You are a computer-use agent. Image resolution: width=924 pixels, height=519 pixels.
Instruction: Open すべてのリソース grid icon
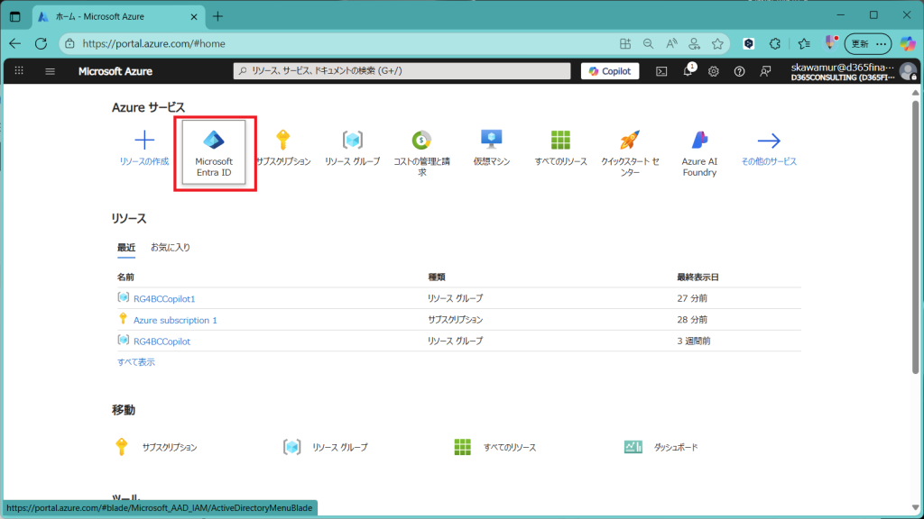point(560,140)
